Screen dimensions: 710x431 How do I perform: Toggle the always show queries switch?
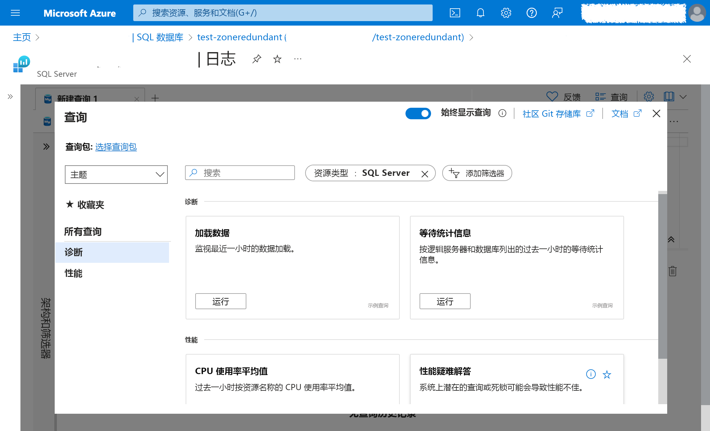[418, 114]
